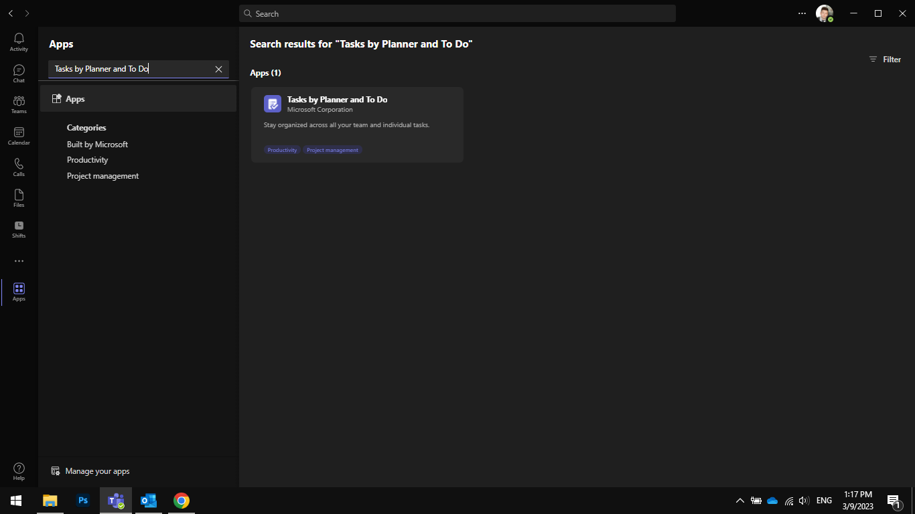Open the volume control tray icon
This screenshot has width=915, height=514.
[804, 501]
